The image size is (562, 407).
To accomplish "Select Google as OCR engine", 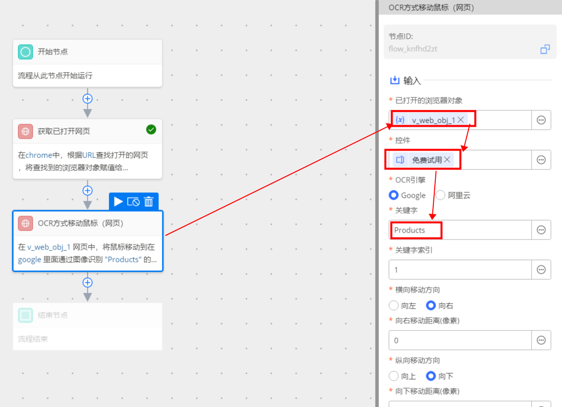I will pyautogui.click(x=394, y=195).
